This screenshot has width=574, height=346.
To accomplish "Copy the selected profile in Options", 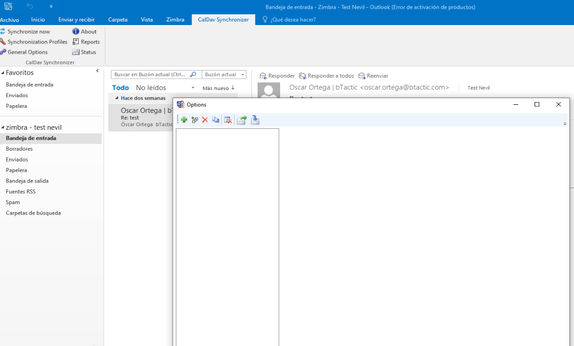I will click(x=216, y=120).
